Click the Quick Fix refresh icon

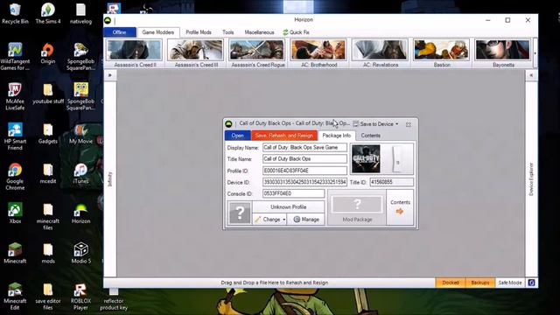coord(285,32)
